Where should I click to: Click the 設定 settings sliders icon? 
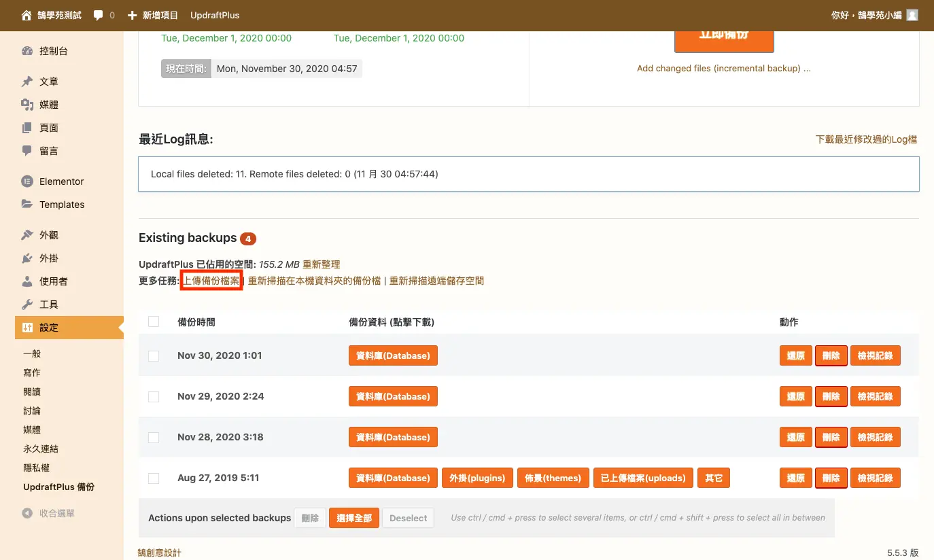click(x=27, y=328)
